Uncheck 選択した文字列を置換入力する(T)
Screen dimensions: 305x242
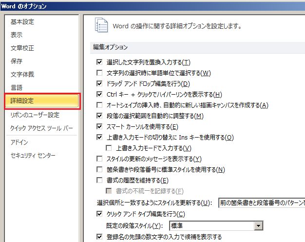coord(99,62)
